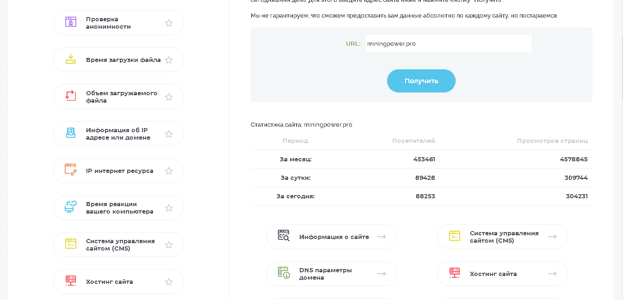Open Информация об IP адресе via its document icon
The image size is (623, 300).
click(x=70, y=133)
